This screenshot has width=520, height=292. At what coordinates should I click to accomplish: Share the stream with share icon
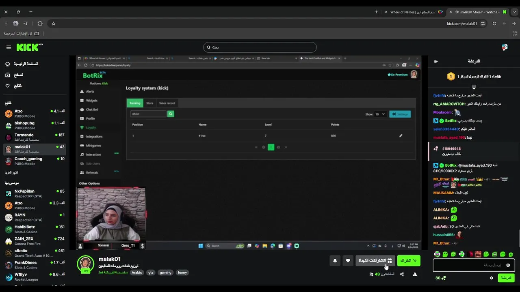click(x=402, y=274)
